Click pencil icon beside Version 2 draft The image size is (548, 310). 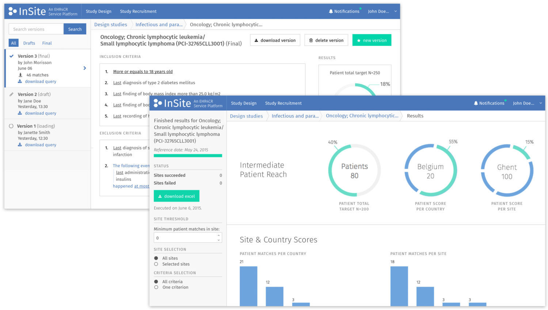[11, 94]
